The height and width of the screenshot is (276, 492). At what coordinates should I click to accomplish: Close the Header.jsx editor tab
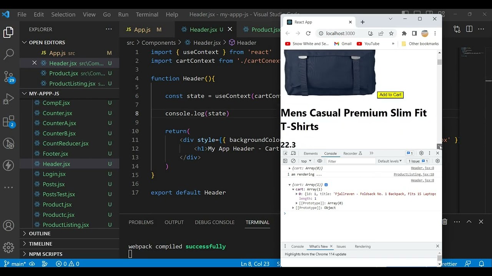[x=230, y=29]
